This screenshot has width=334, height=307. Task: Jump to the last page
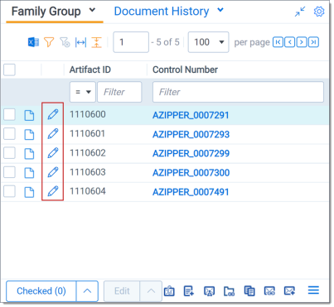coord(313,42)
